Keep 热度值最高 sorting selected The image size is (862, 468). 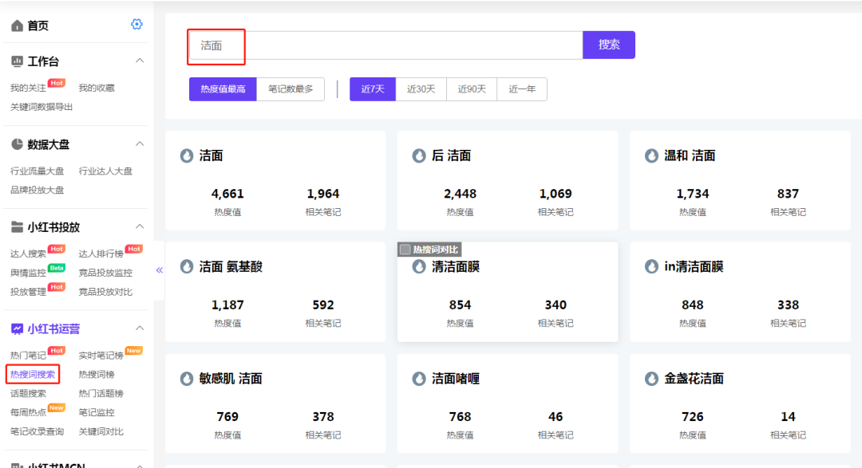[x=222, y=88]
